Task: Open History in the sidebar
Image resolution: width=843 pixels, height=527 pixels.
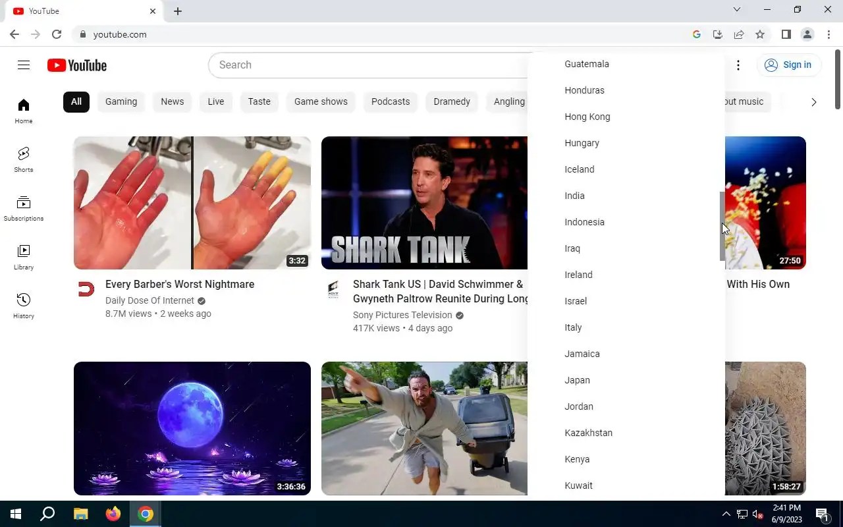Action: tap(24, 306)
